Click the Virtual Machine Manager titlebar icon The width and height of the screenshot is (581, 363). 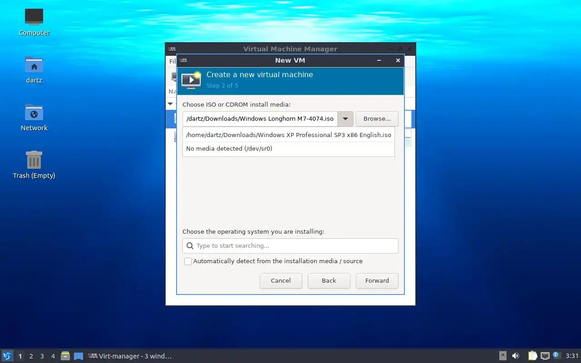pos(172,49)
